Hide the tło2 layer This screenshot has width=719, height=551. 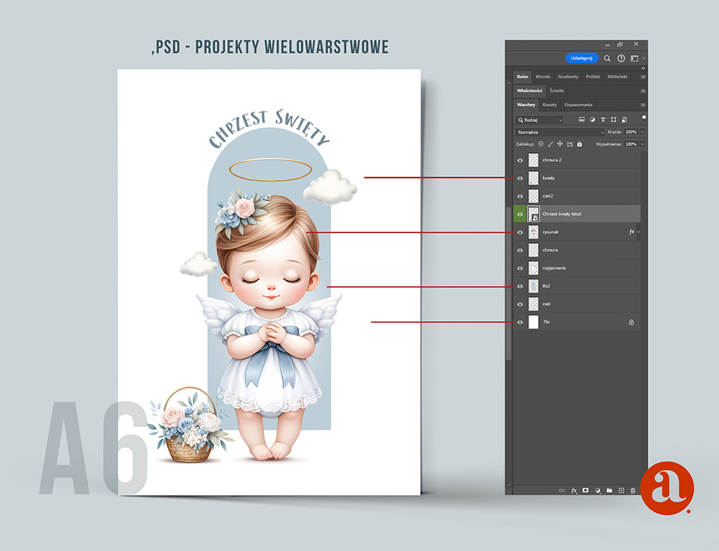pos(520,286)
